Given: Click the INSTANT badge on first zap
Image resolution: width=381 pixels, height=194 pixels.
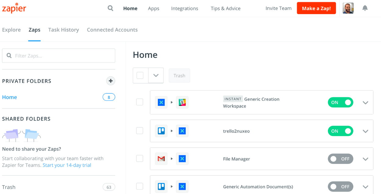Looking at the screenshot, I should tap(233, 99).
